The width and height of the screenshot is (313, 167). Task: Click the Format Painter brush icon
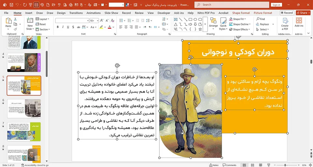pyautogui.click(x=15, y=29)
